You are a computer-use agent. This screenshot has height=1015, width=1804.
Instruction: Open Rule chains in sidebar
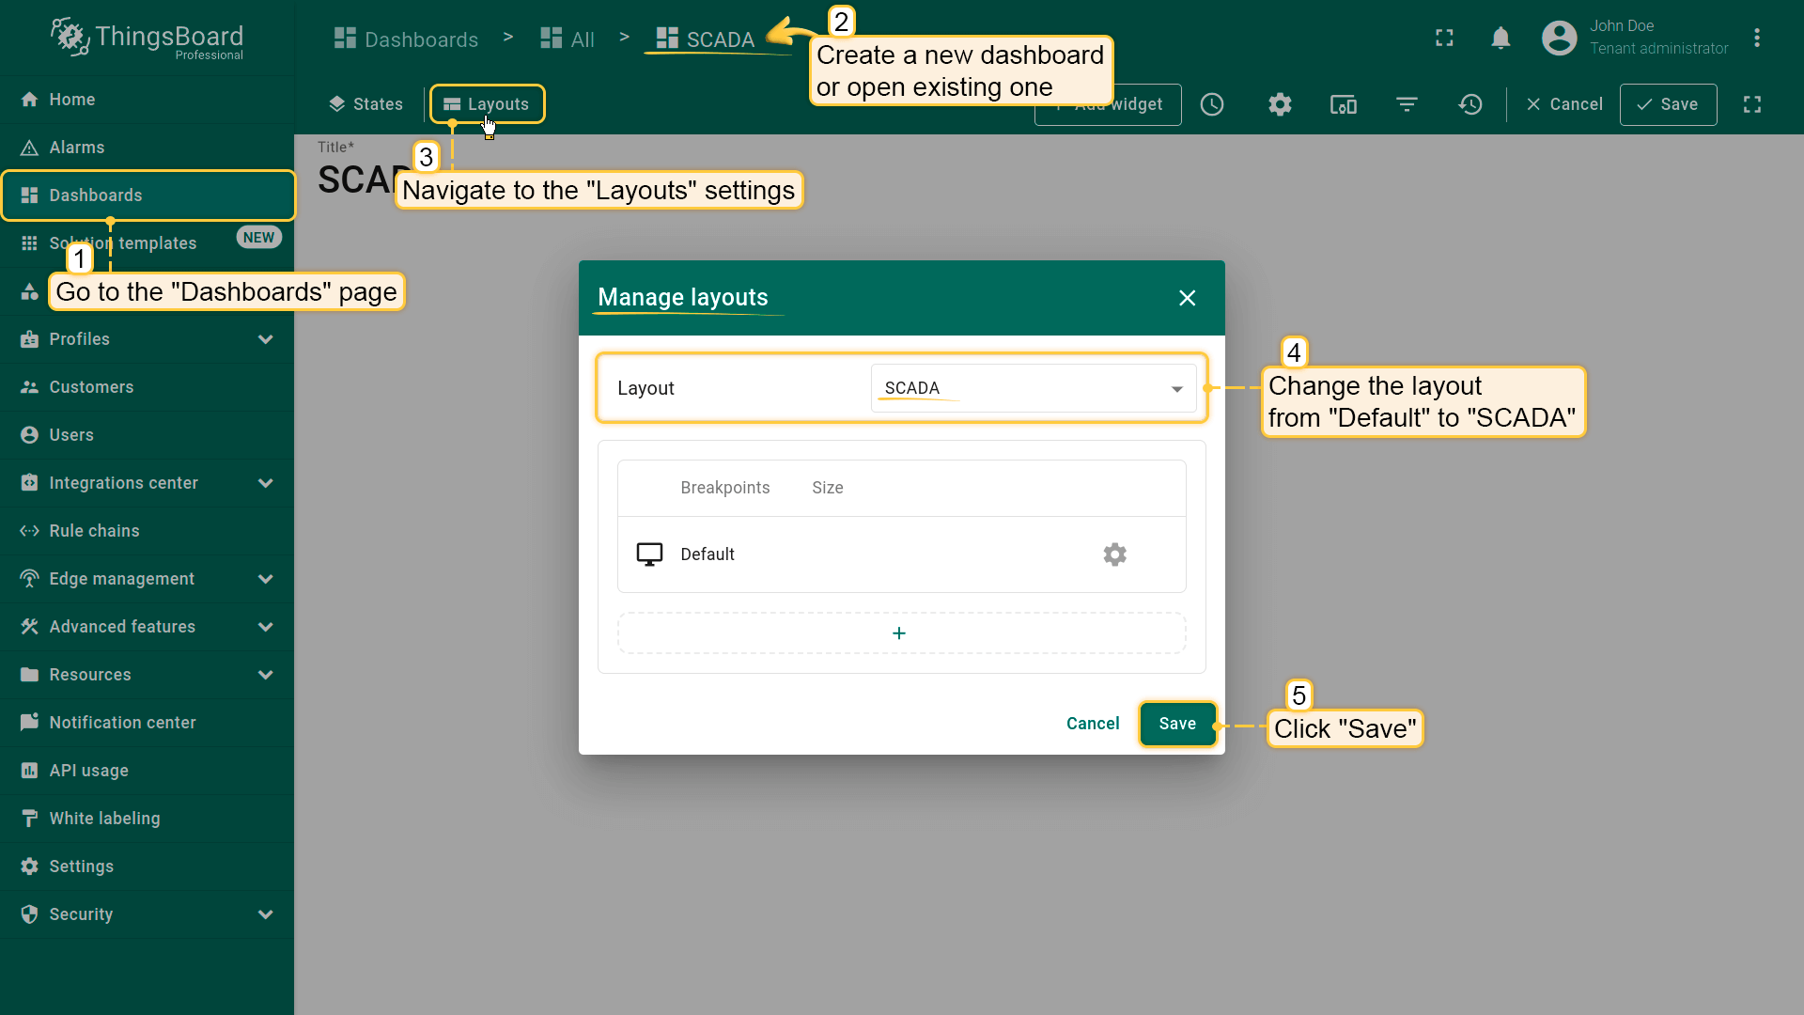(x=94, y=531)
